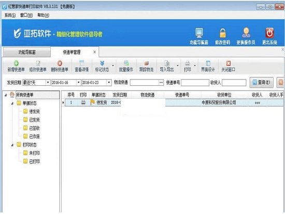
Task: Click the row selector arrow for row 1
Action: click(63, 103)
